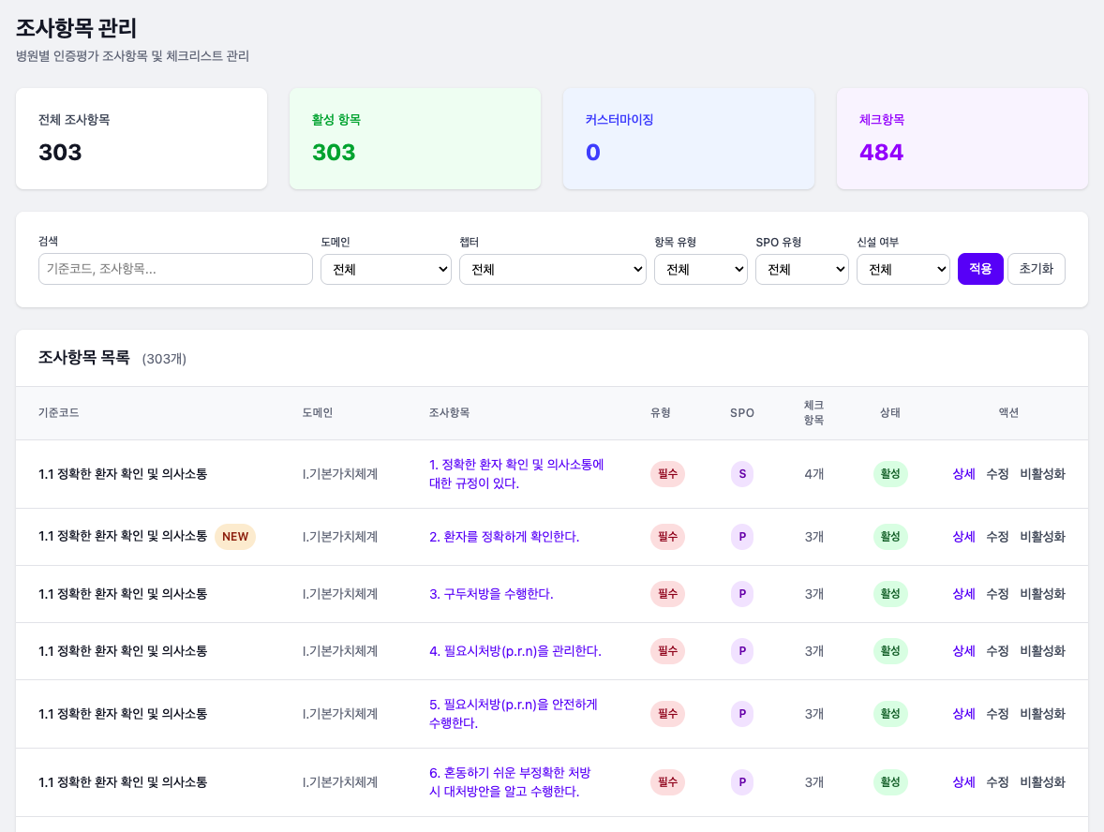Click the 체크항목 summary card
The width and height of the screenshot is (1104, 832).
point(962,139)
